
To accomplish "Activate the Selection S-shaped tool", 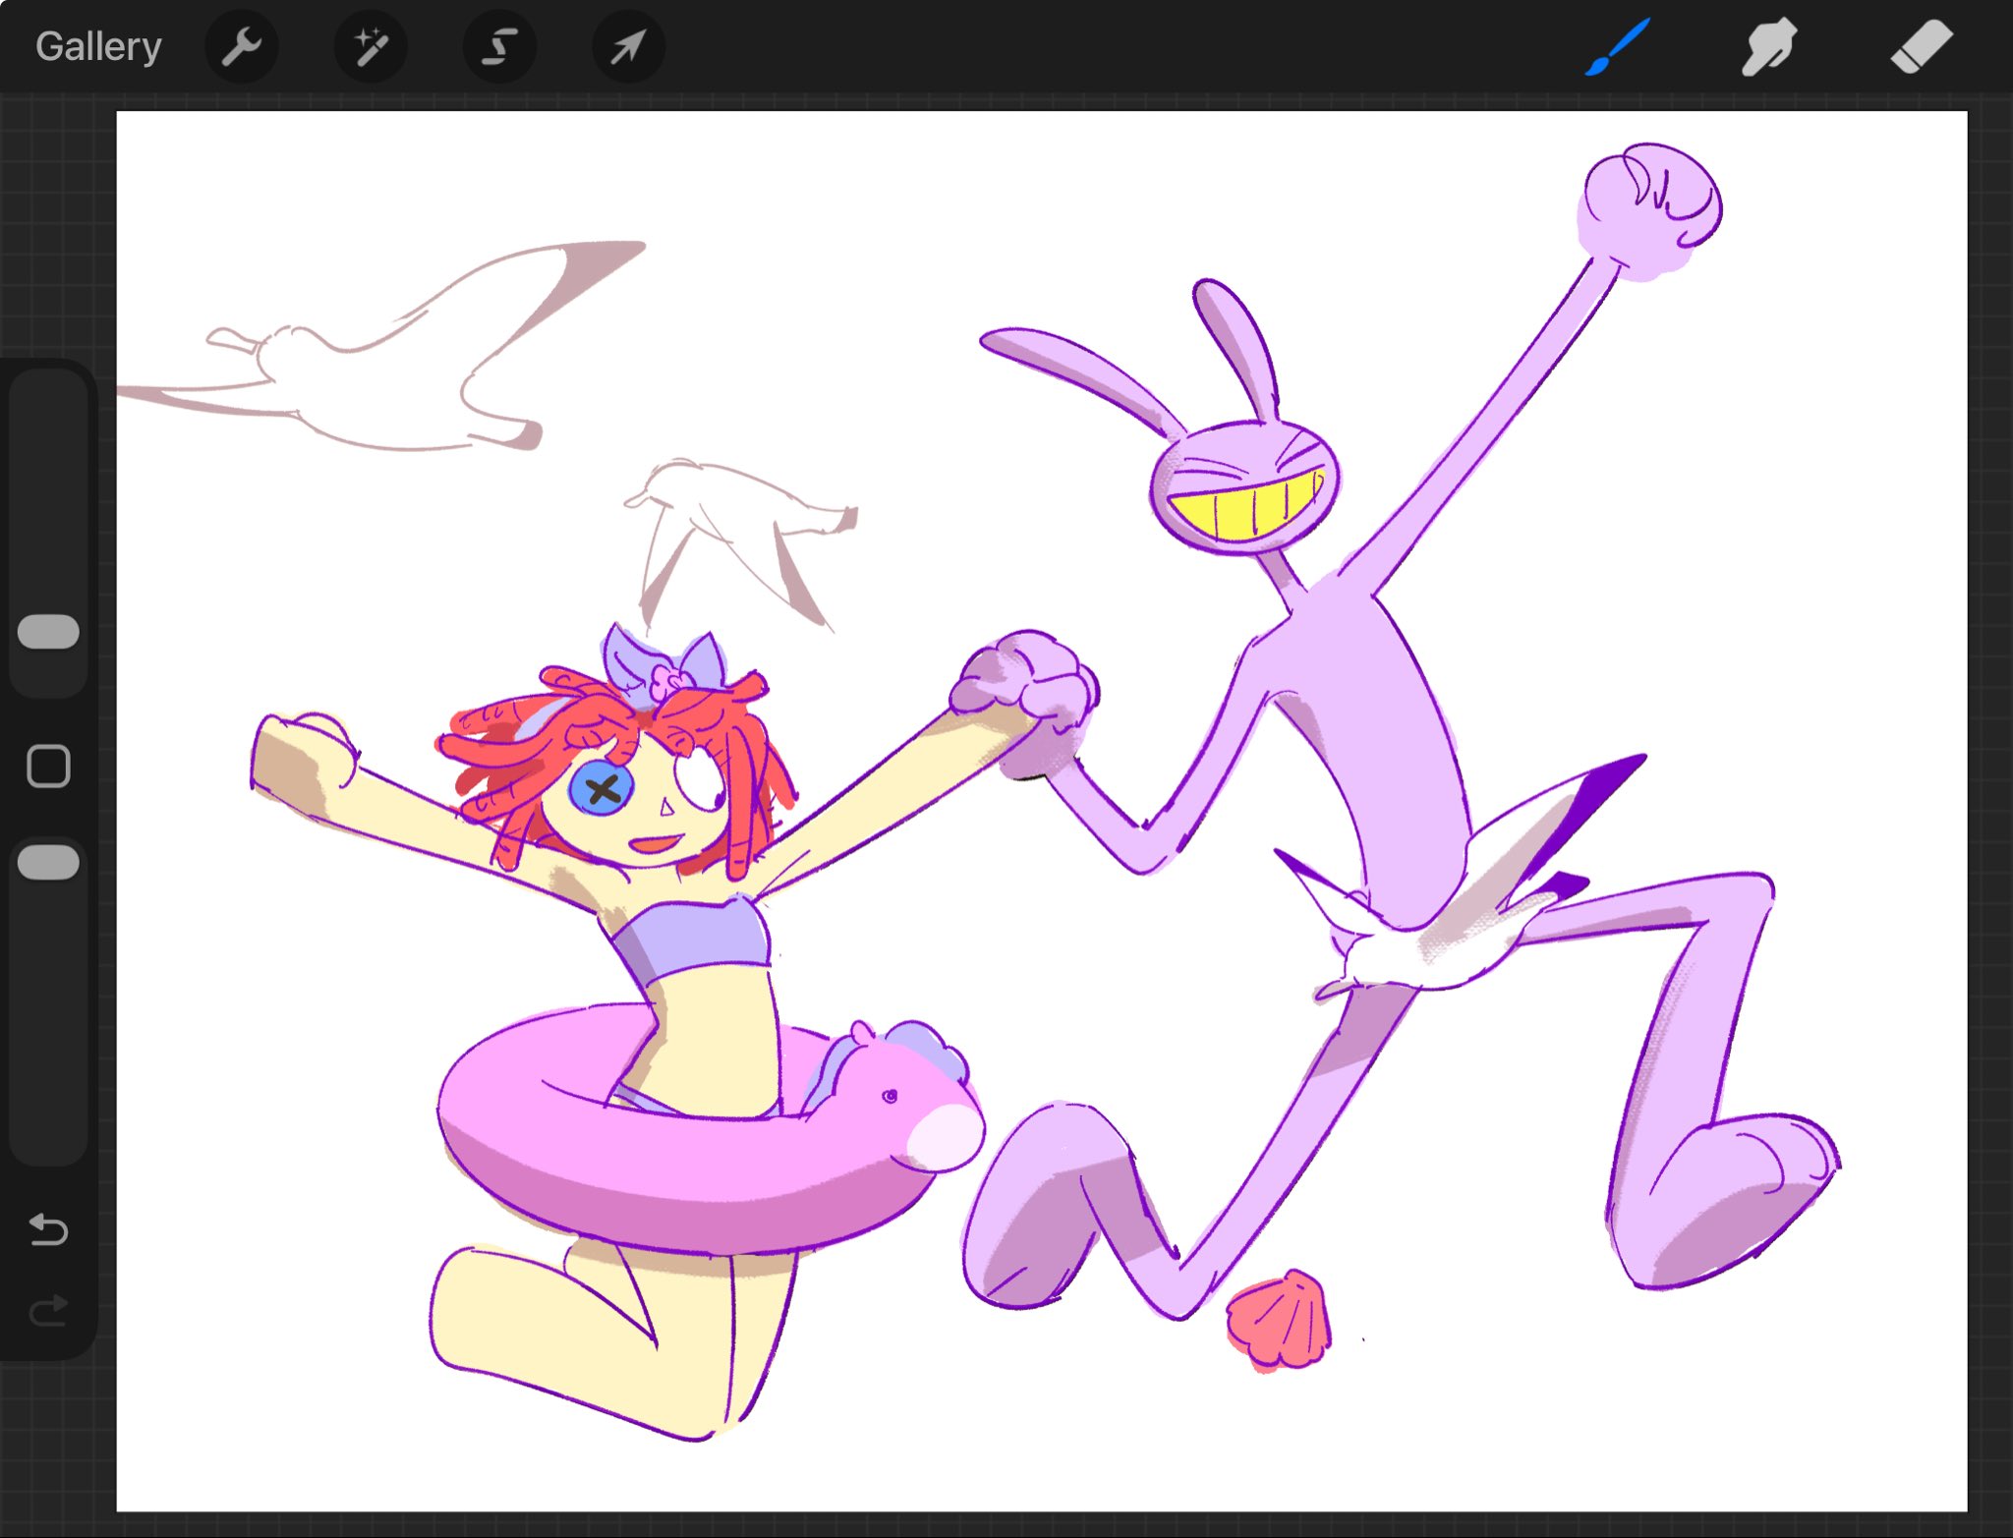I will coord(499,46).
